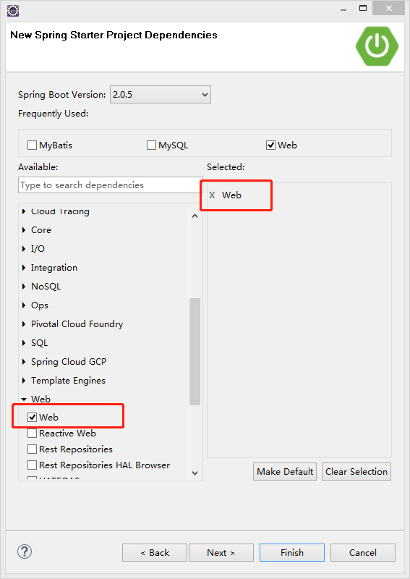Collapse the Web category
410x579 pixels.
(24, 400)
